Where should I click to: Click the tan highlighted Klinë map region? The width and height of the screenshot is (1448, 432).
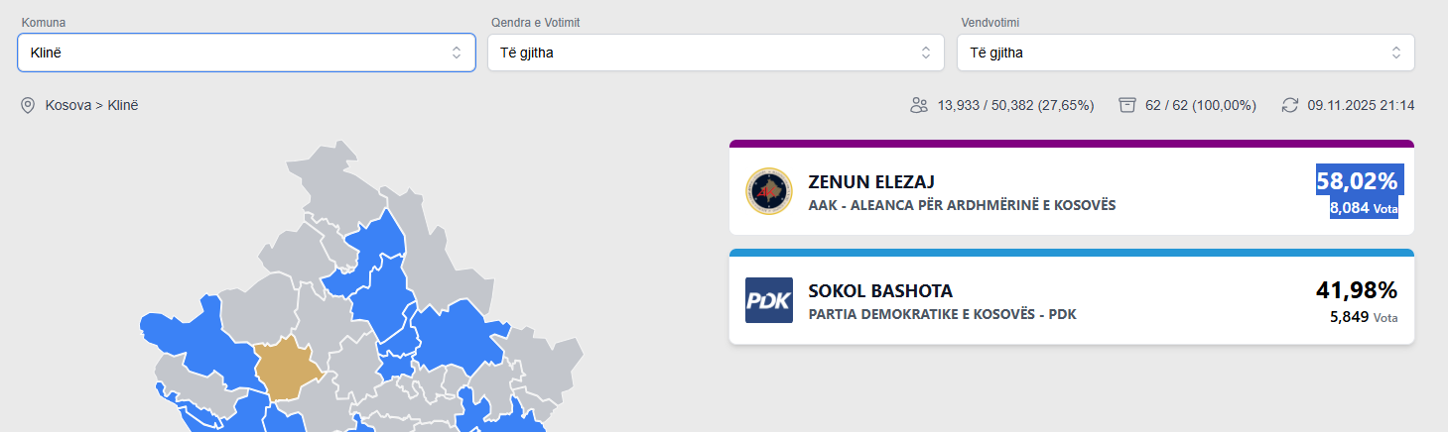tap(286, 369)
